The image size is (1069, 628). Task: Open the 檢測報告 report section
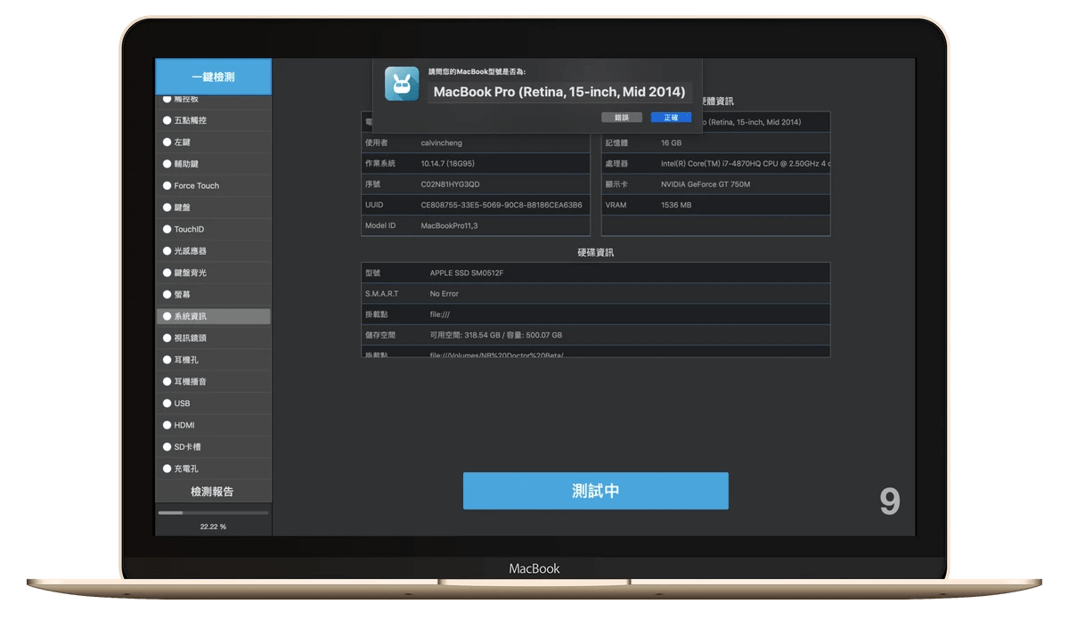(x=213, y=492)
